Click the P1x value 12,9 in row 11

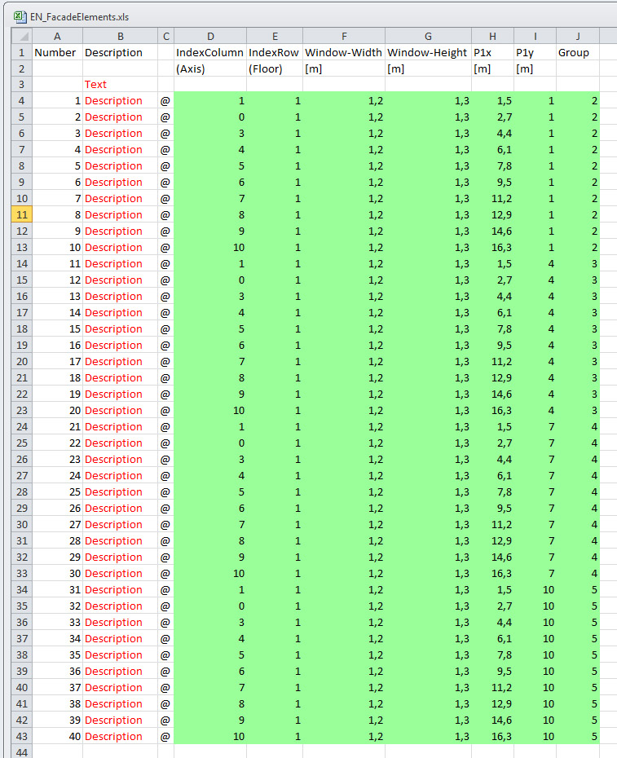492,214
